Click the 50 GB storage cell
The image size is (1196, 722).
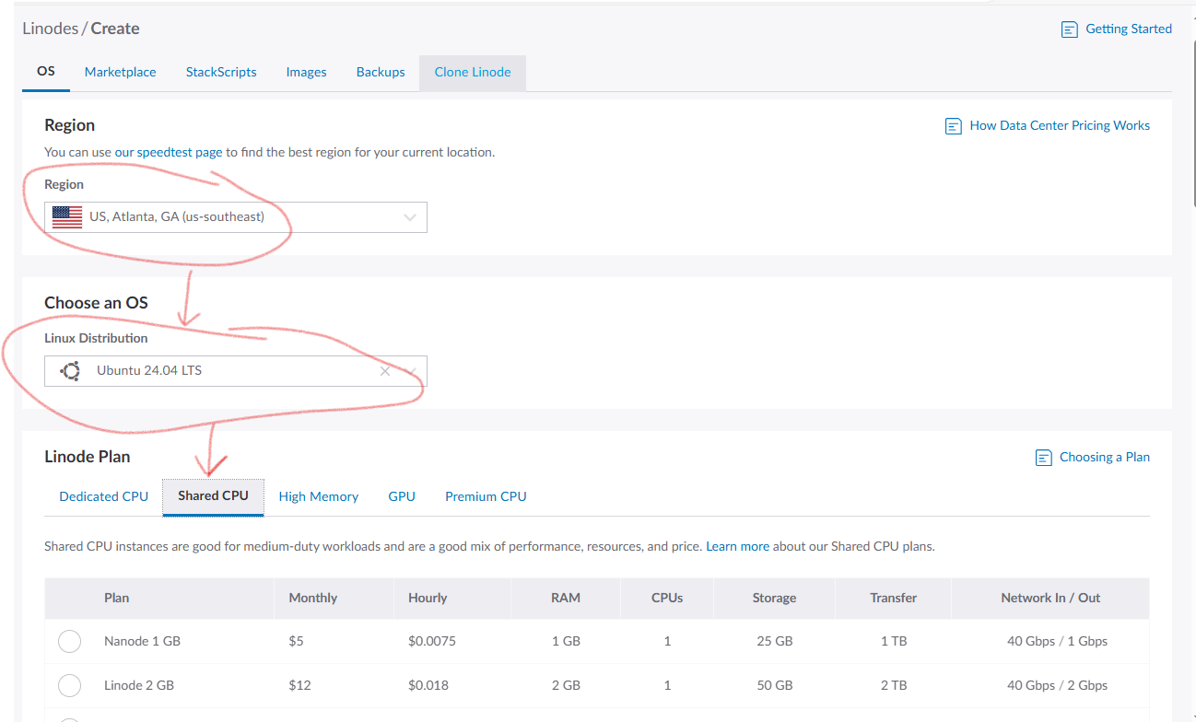(x=775, y=686)
